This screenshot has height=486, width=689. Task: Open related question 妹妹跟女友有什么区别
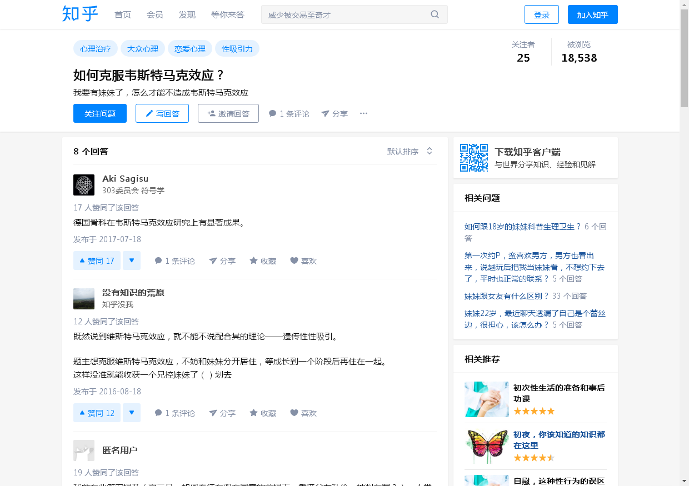507,296
